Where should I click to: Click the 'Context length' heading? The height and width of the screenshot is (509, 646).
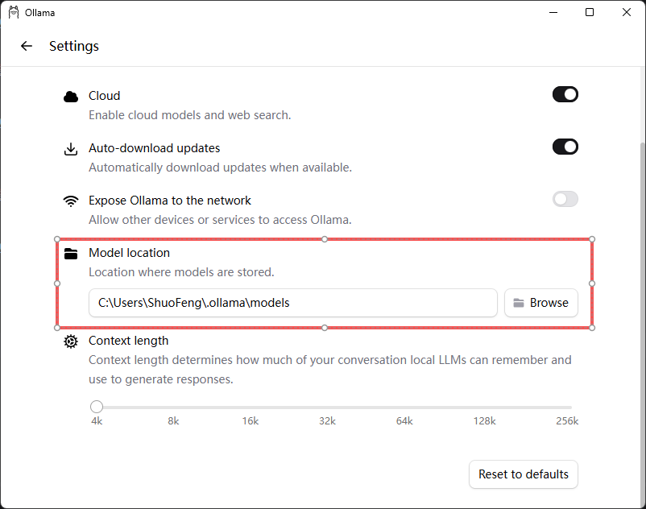point(129,341)
